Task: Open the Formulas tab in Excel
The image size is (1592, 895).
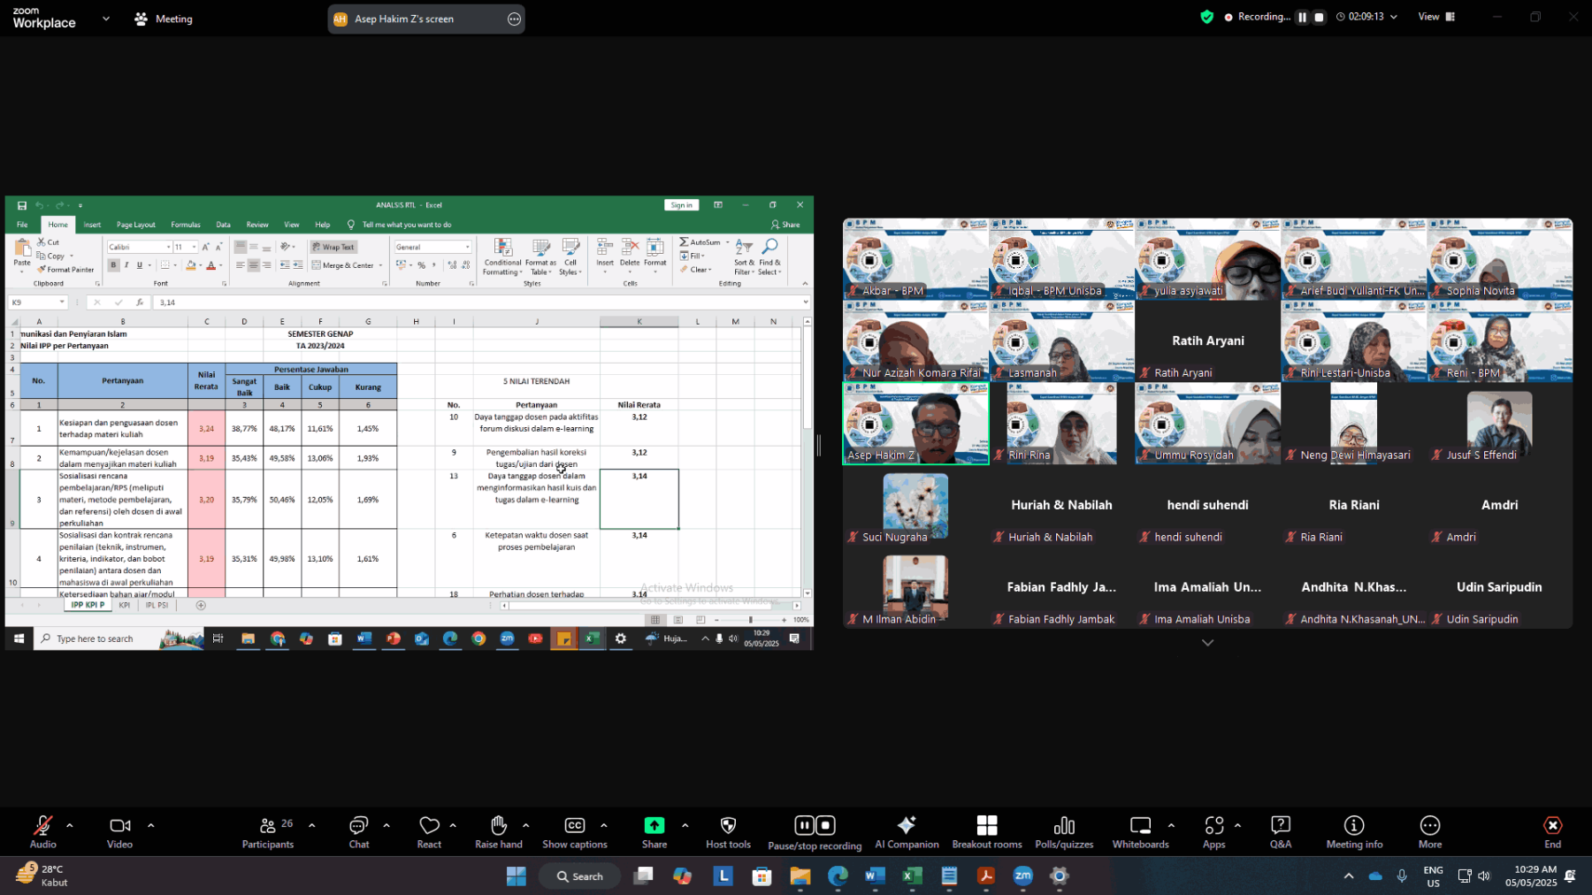Action: (x=185, y=225)
